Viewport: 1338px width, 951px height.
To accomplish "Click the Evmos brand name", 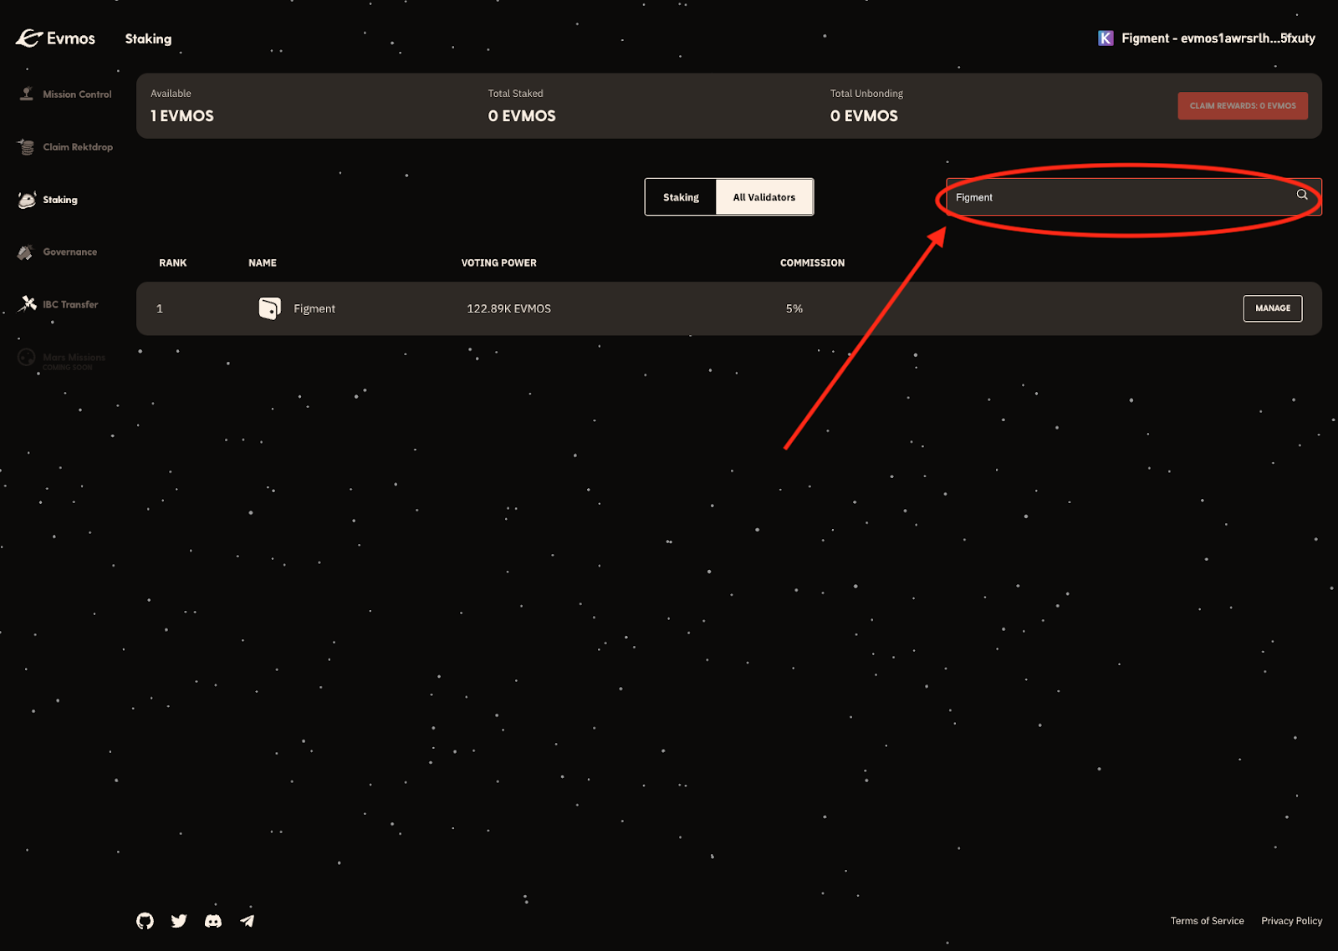I will pos(71,38).
